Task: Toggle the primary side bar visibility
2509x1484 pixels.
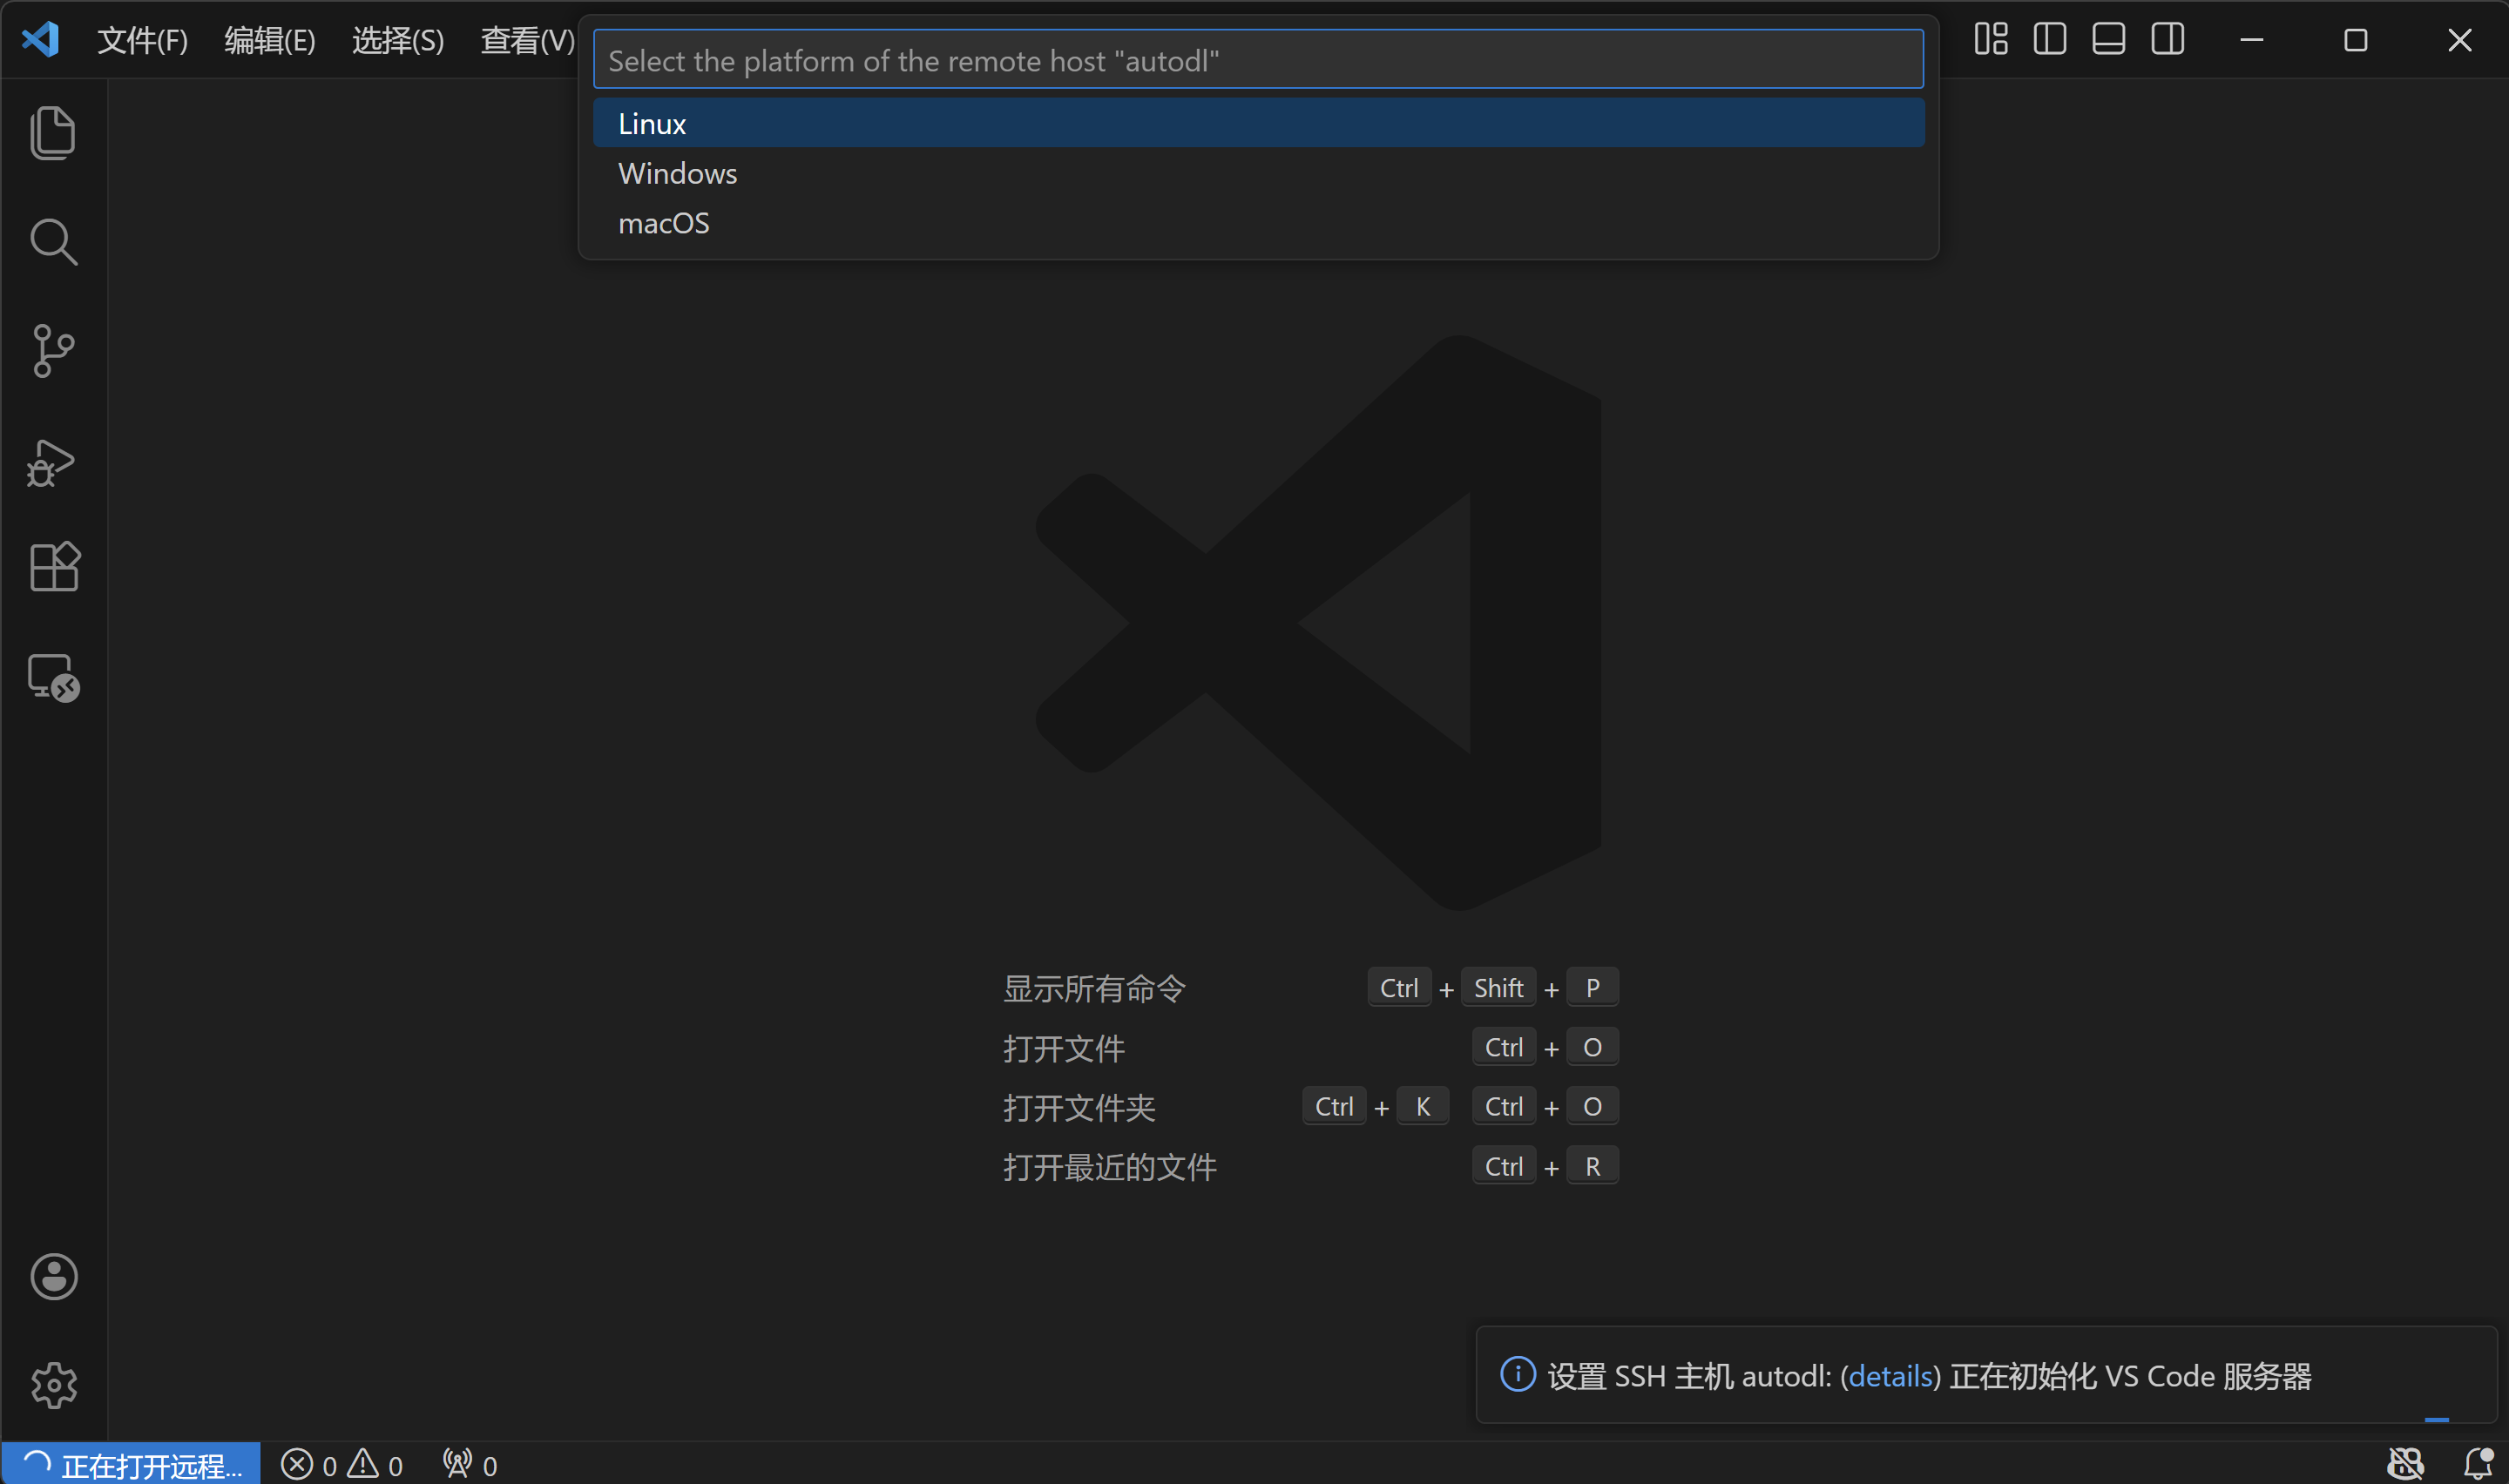Action: [2049, 40]
